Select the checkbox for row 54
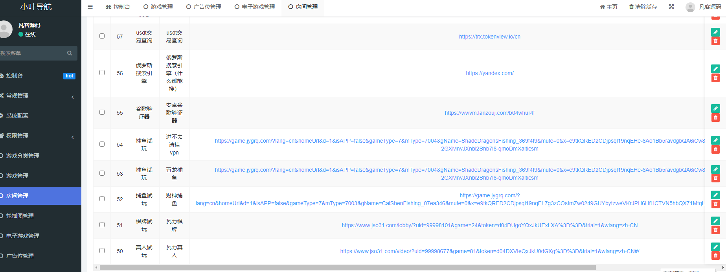 pos(102,144)
